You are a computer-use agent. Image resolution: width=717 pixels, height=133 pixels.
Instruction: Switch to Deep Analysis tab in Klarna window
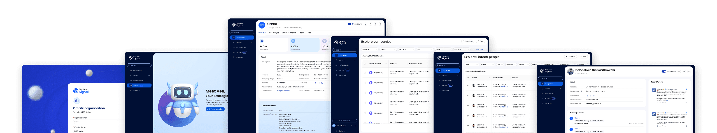[x=274, y=33]
